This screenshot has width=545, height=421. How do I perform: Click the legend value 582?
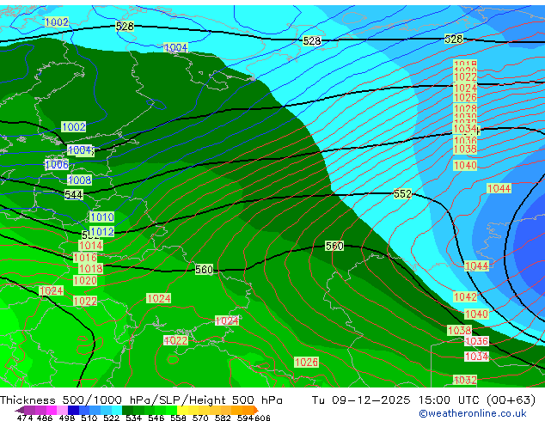coord(223,418)
